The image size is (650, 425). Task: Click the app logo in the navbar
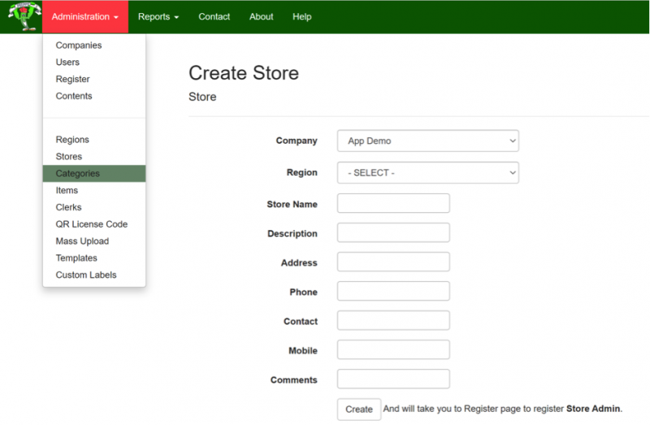[22, 16]
